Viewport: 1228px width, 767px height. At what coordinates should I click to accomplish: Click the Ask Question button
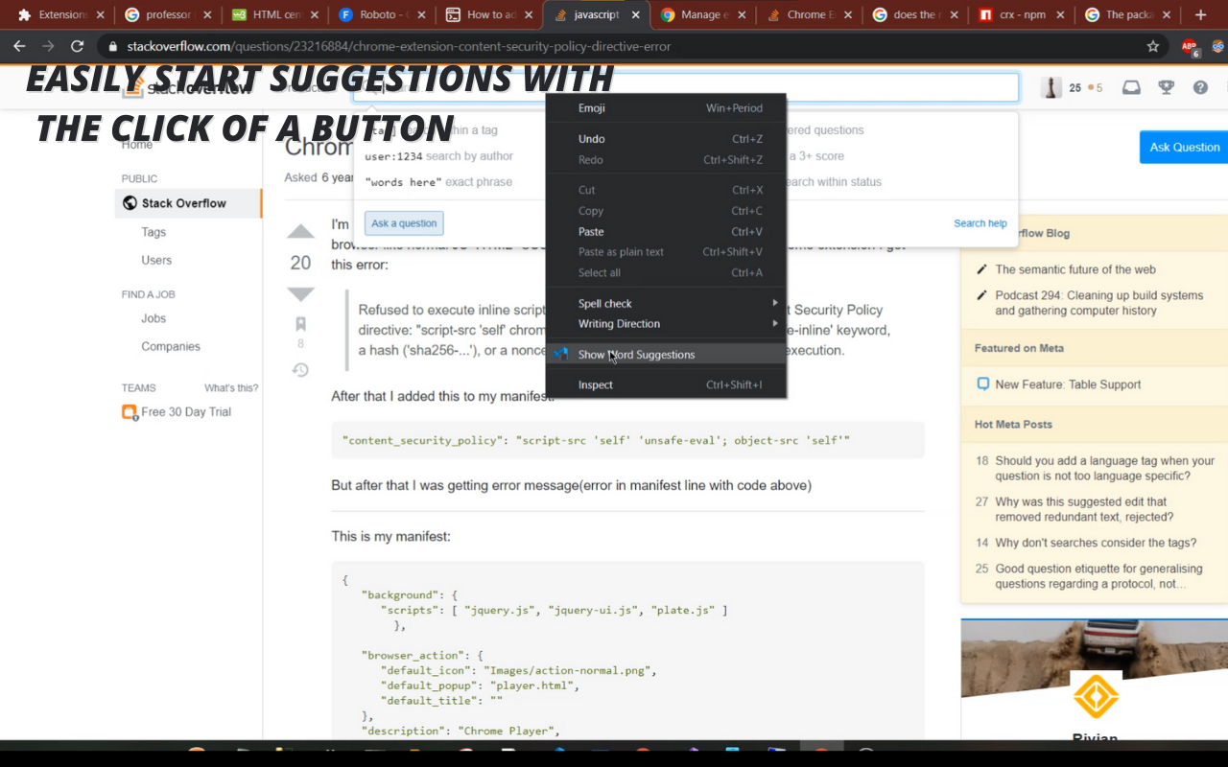click(1184, 147)
